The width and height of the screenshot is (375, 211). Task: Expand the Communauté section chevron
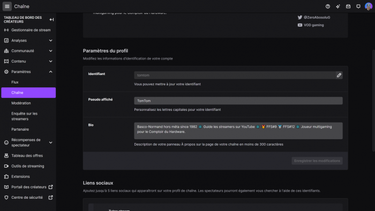pos(51,51)
